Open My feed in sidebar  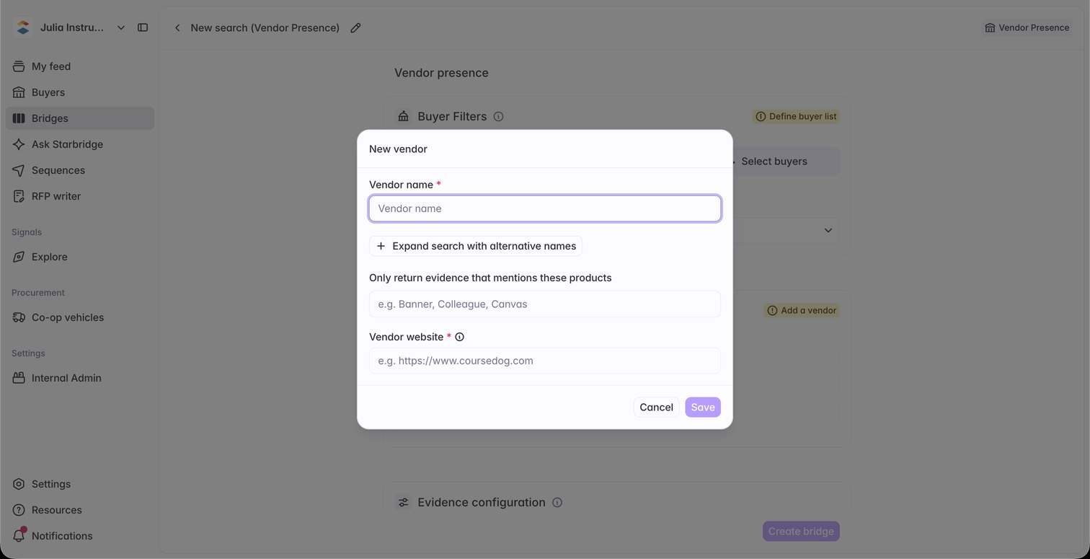tap(80, 66)
